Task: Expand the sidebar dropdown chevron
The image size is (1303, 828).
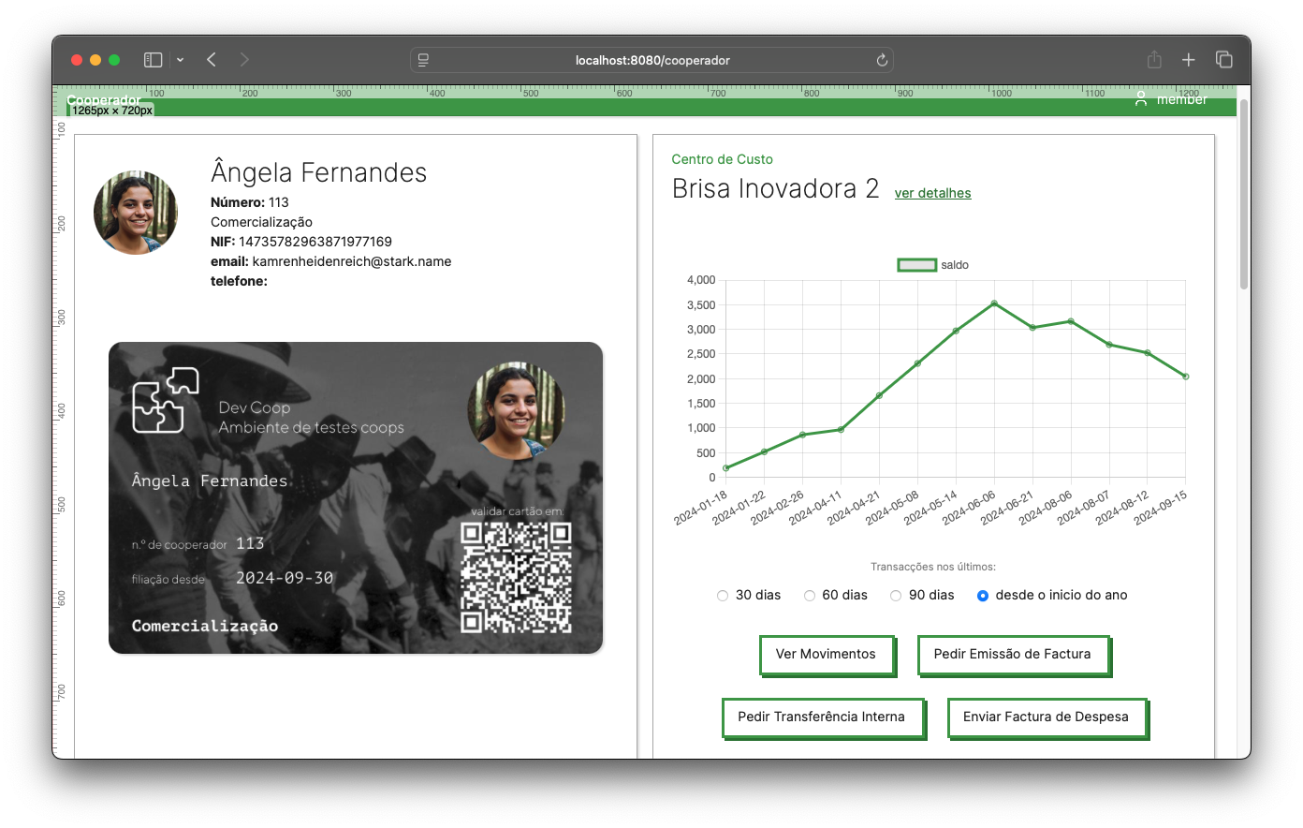Action: tap(180, 60)
